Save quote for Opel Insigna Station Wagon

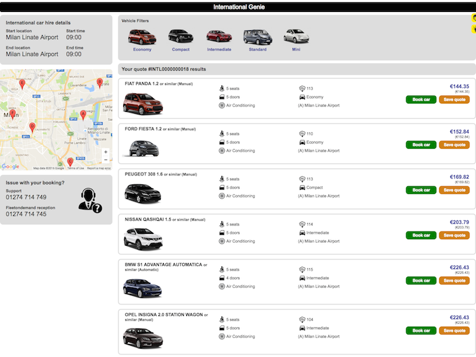pos(454,331)
